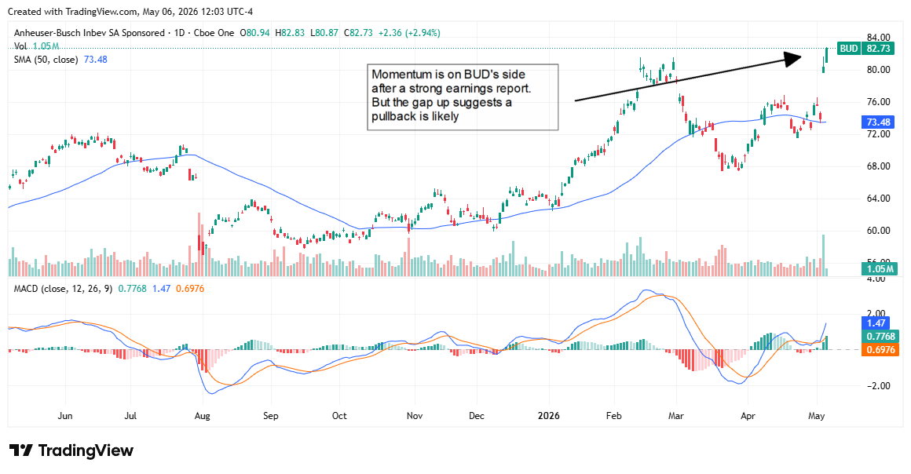Click the high price H82.83 in header

coord(289,32)
